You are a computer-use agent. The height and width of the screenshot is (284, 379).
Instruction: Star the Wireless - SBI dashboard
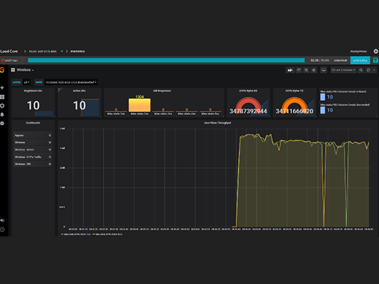point(50,164)
